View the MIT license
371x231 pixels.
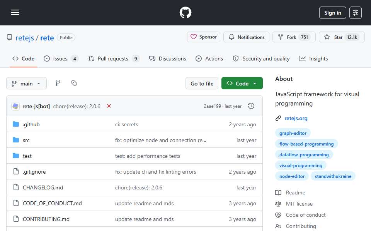(294, 204)
